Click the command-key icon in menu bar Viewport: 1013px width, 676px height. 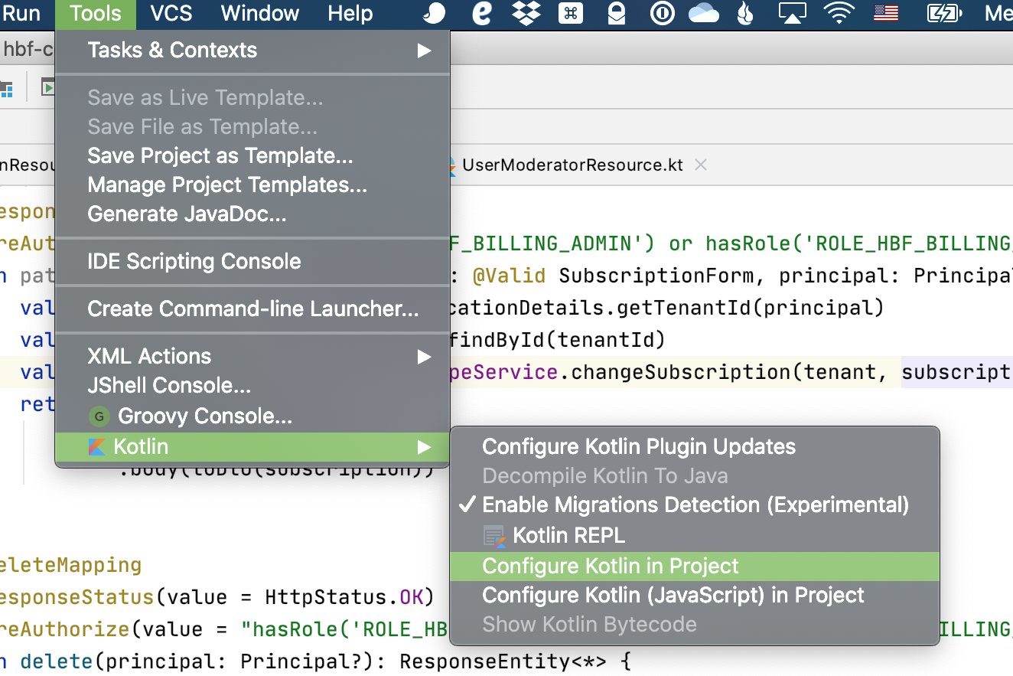571,13
